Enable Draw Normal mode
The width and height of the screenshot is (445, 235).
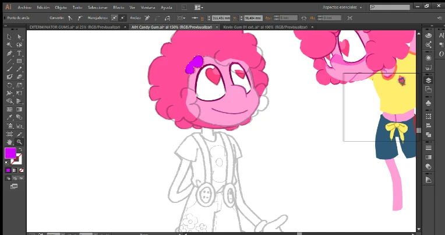(x=8, y=178)
